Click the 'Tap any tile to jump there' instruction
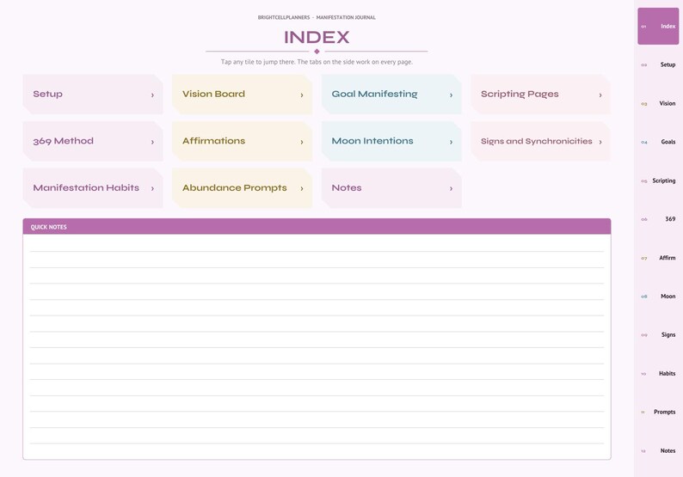Image resolution: width=683 pixels, height=477 pixels. pos(317,62)
